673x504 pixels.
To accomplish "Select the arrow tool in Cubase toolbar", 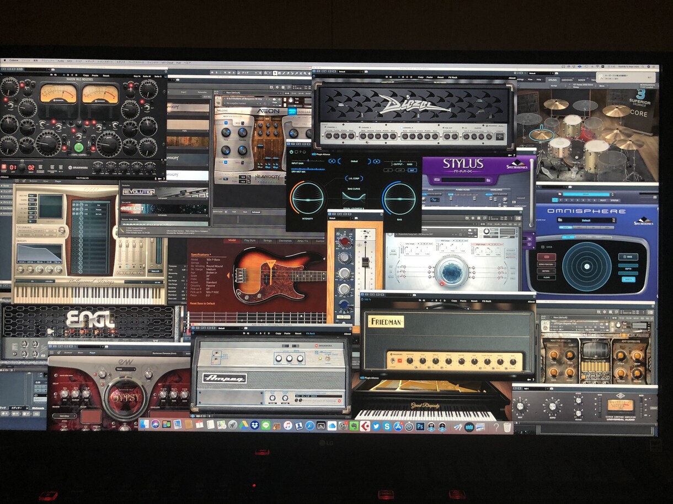I will coord(275,73).
